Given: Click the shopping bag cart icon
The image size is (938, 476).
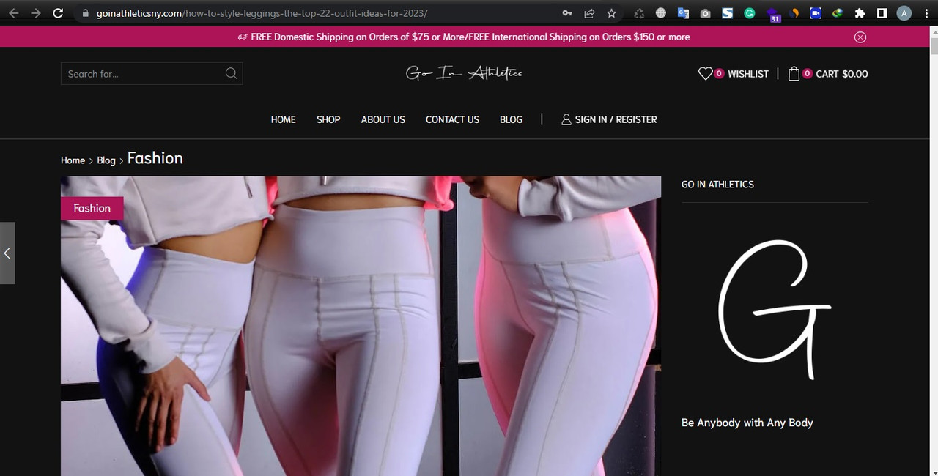Looking at the screenshot, I should click(794, 73).
